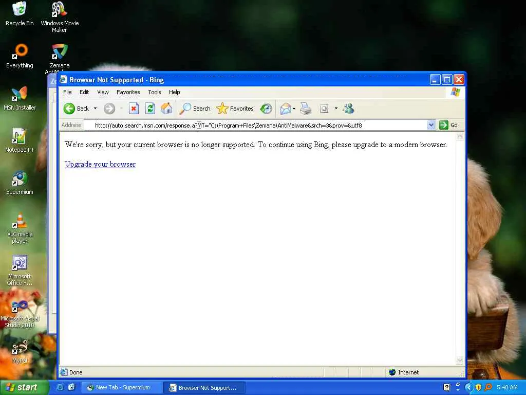Select the Notepad++ desktop icon
This screenshot has height=395, width=526.
20,140
